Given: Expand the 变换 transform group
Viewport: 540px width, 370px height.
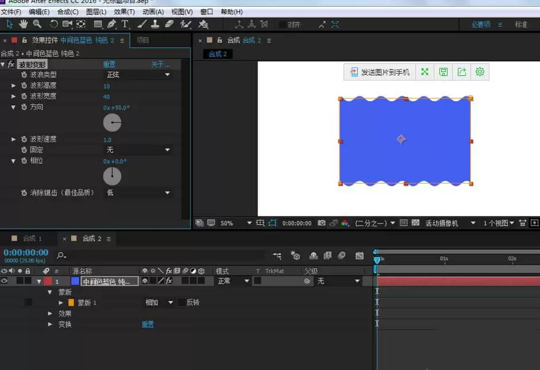Looking at the screenshot, I should click(x=51, y=324).
